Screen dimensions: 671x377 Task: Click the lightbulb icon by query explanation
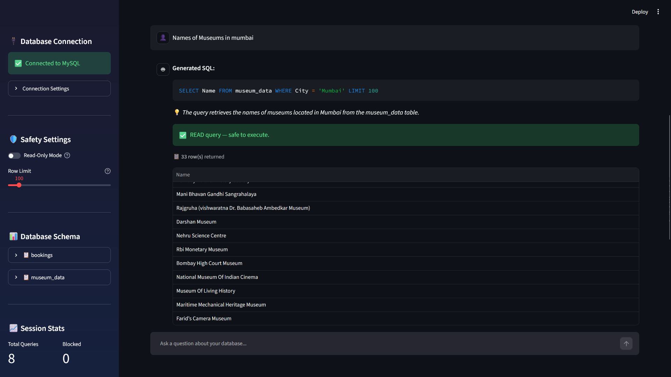pos(177,112)
